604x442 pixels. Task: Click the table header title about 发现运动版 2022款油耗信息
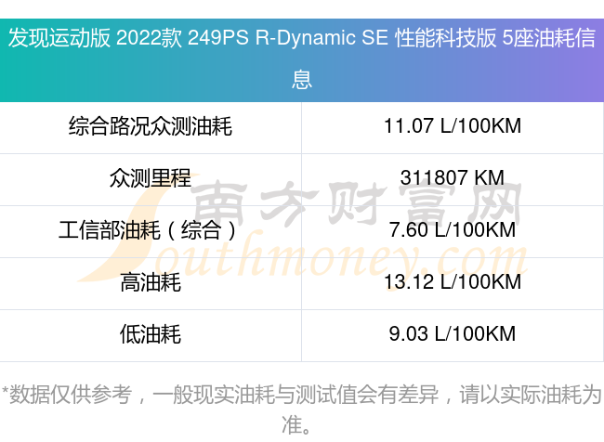(302, 58)
